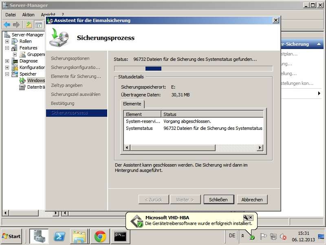This screenshot has width=326, height=245.
Task: Collapse the Server-Sicherung actions header
Action: pyautogui.click(x=319, y=44)
